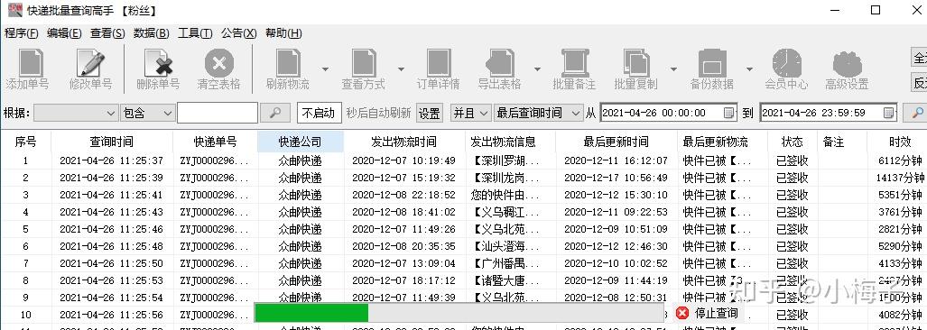Click the highlighted 快递公司 column header

click(301, 142)
